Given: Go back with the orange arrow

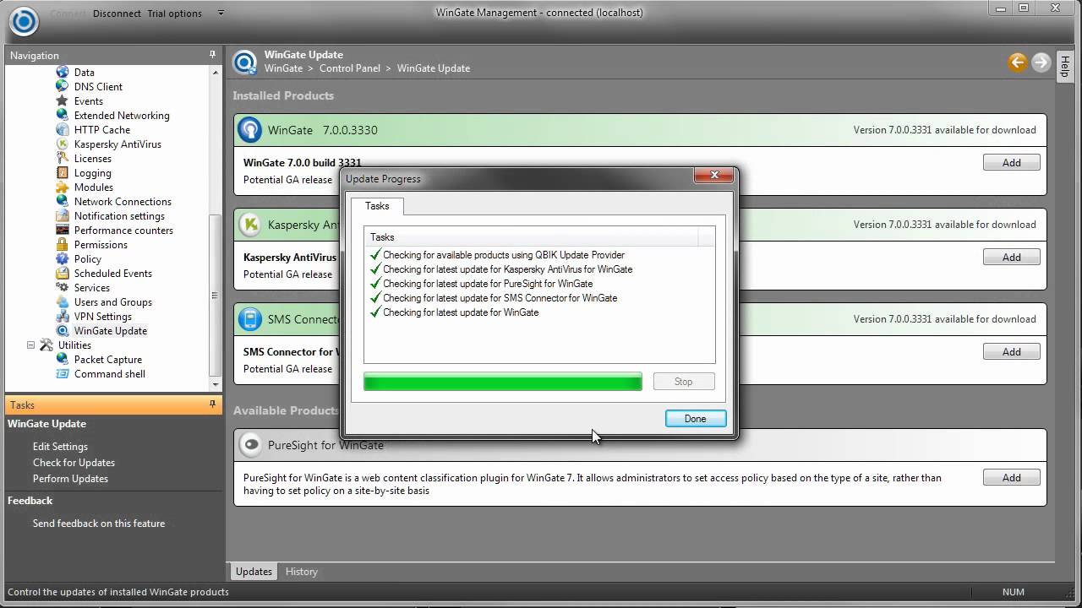Looking at the screenshot, I should click(1018, 62).
